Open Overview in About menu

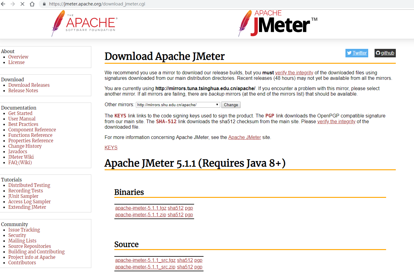coord(18,57)
